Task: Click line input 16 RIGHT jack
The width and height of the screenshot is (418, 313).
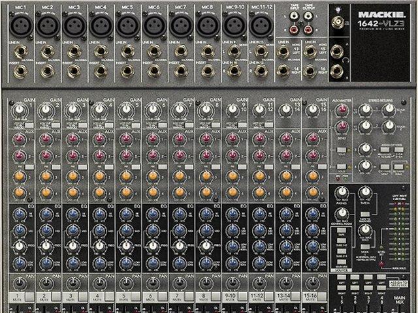Action: 310,71
